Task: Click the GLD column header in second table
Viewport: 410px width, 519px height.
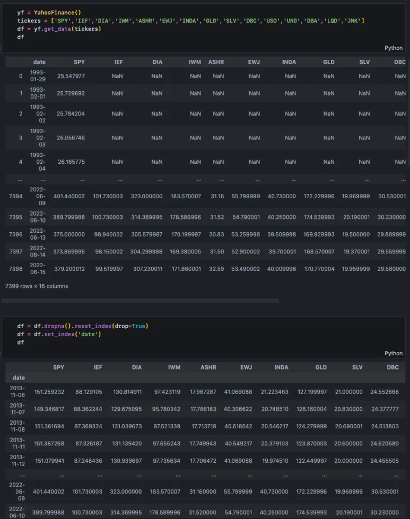Action: click(321, 367)
